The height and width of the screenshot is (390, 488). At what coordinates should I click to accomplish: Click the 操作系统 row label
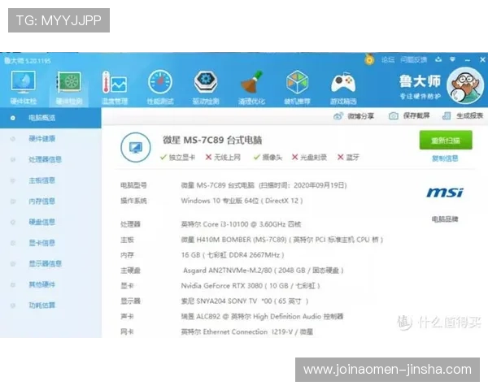click(x=133, y=201)
